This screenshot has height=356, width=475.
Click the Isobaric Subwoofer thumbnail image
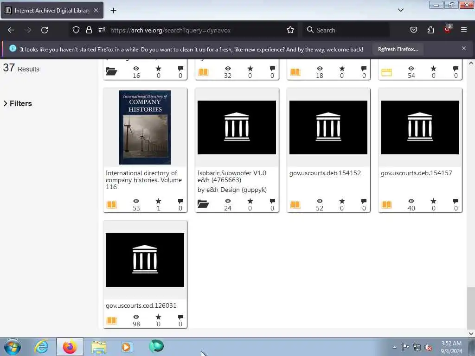coord(237,127)
